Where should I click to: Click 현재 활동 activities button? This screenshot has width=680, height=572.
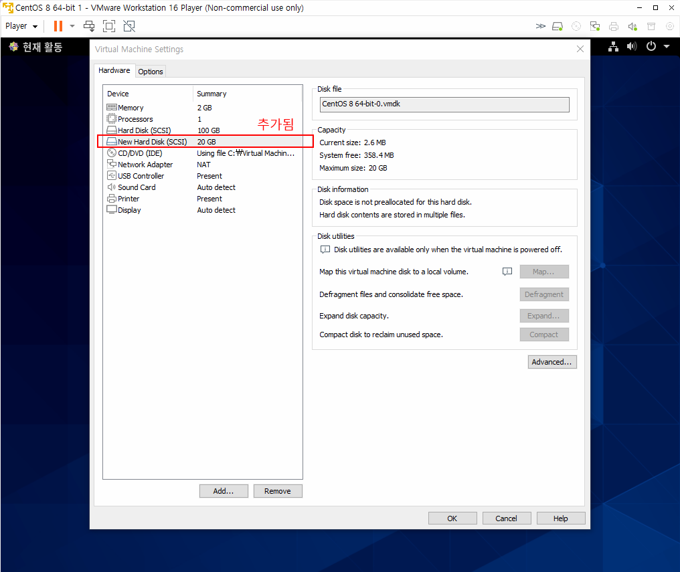tap(35, 47)
